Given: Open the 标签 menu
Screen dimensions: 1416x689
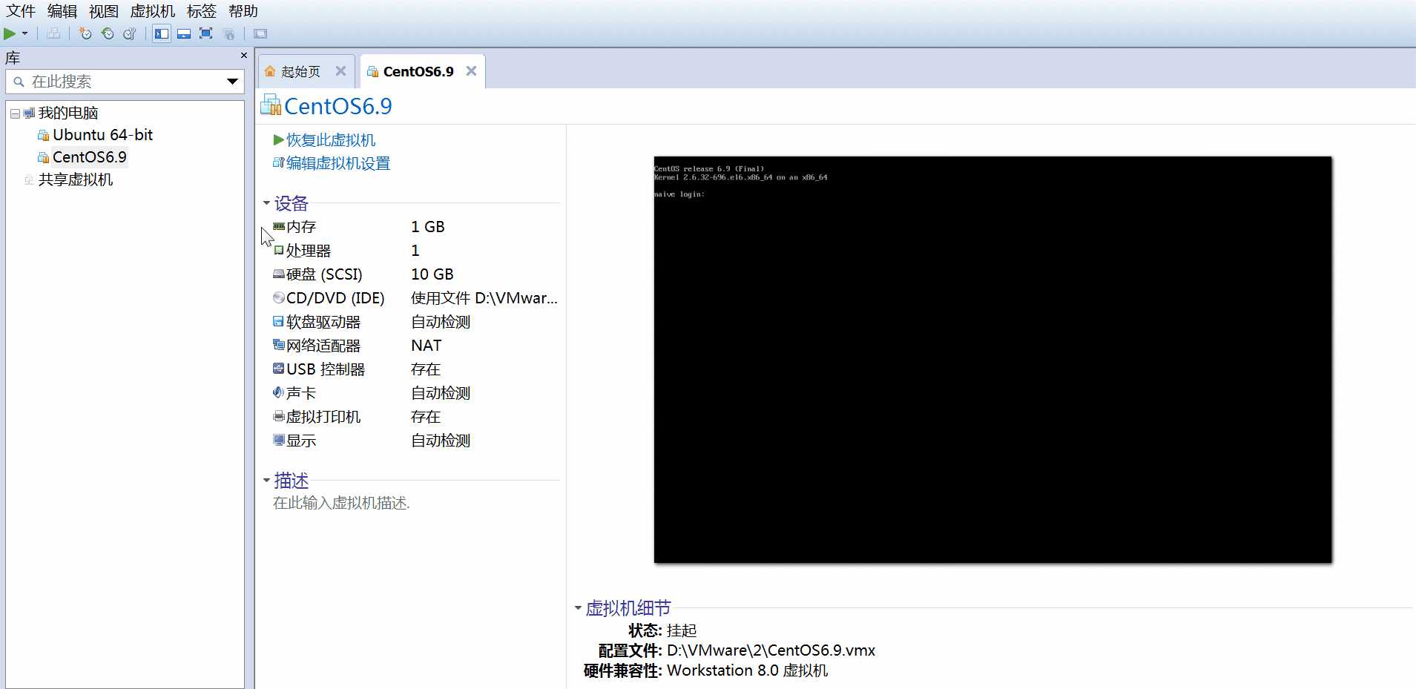Looking at the screenshot, I should click(x=202, y=11).
